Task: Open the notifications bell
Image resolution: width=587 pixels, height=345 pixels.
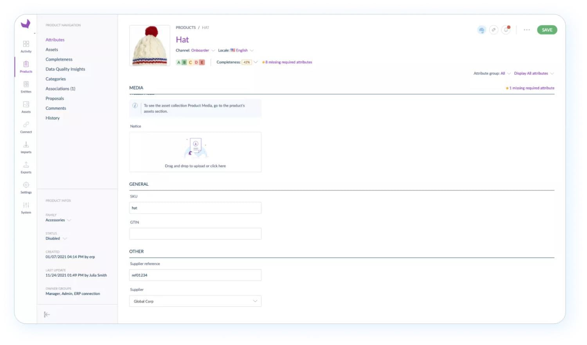Action: [506, 30]
